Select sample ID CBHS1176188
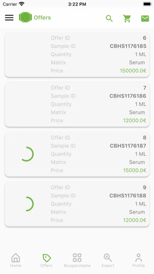Image resolution: width=154 pixels, height=274 pixels. (x=128, y=195)
